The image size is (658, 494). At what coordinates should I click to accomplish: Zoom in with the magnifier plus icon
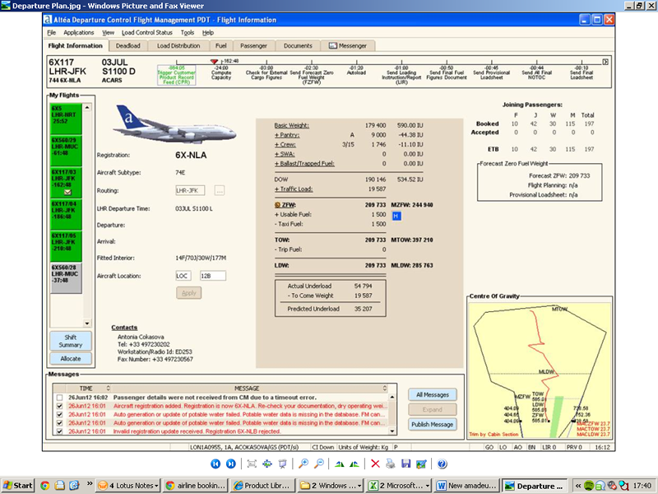click(303, 464)
